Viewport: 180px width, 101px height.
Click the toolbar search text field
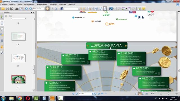pos(71,9)
